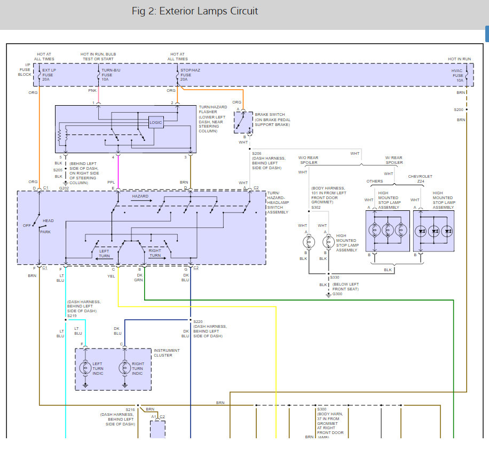This screenshot has width=489, height=450.
Task: Select the LOGIC box in the flasher
Action: tap(156, 122)
